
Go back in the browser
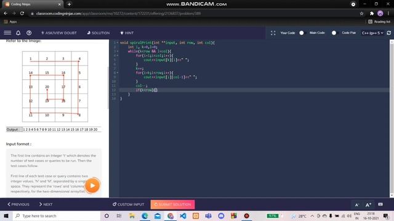point(6,14)
